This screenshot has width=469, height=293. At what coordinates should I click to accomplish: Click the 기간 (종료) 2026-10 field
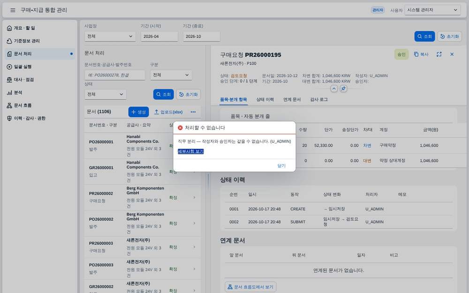201,37
